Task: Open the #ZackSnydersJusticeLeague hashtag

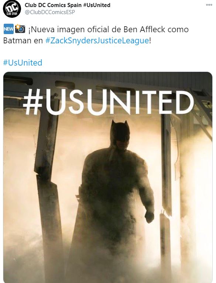Action: click(97, 40)
